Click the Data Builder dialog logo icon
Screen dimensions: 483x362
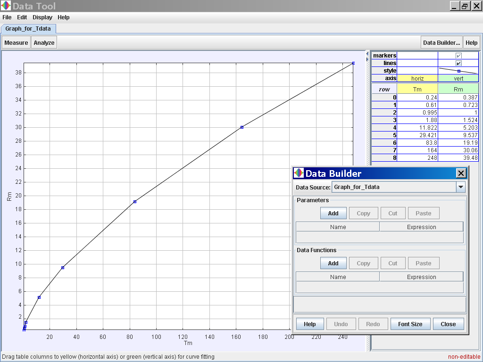(x=299, y=173)
